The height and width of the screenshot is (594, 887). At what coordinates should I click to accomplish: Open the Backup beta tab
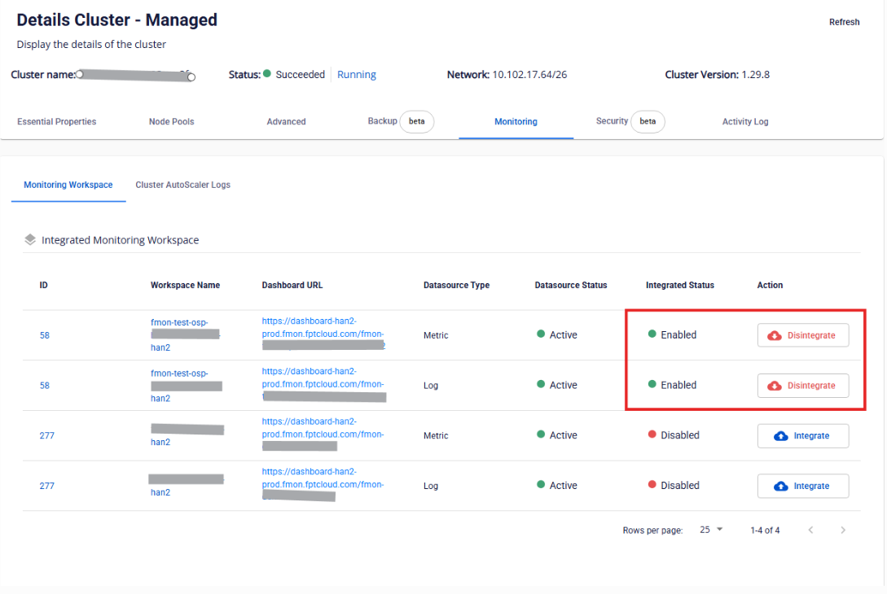tap(400, 121)
